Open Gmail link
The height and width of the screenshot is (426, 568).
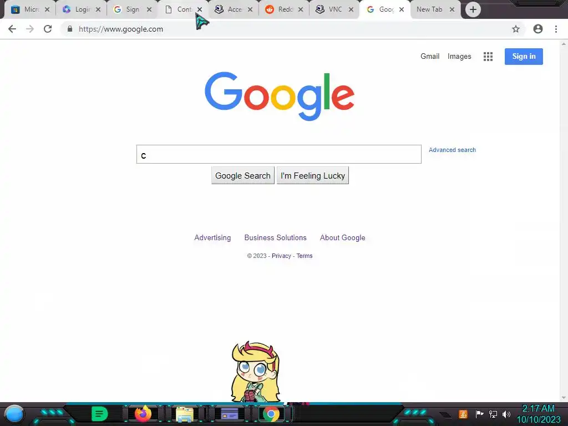[x=430, y=56]
